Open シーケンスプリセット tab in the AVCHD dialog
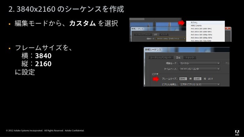The image size is (244, 137). pyautogui.click(x=143, y=34)
